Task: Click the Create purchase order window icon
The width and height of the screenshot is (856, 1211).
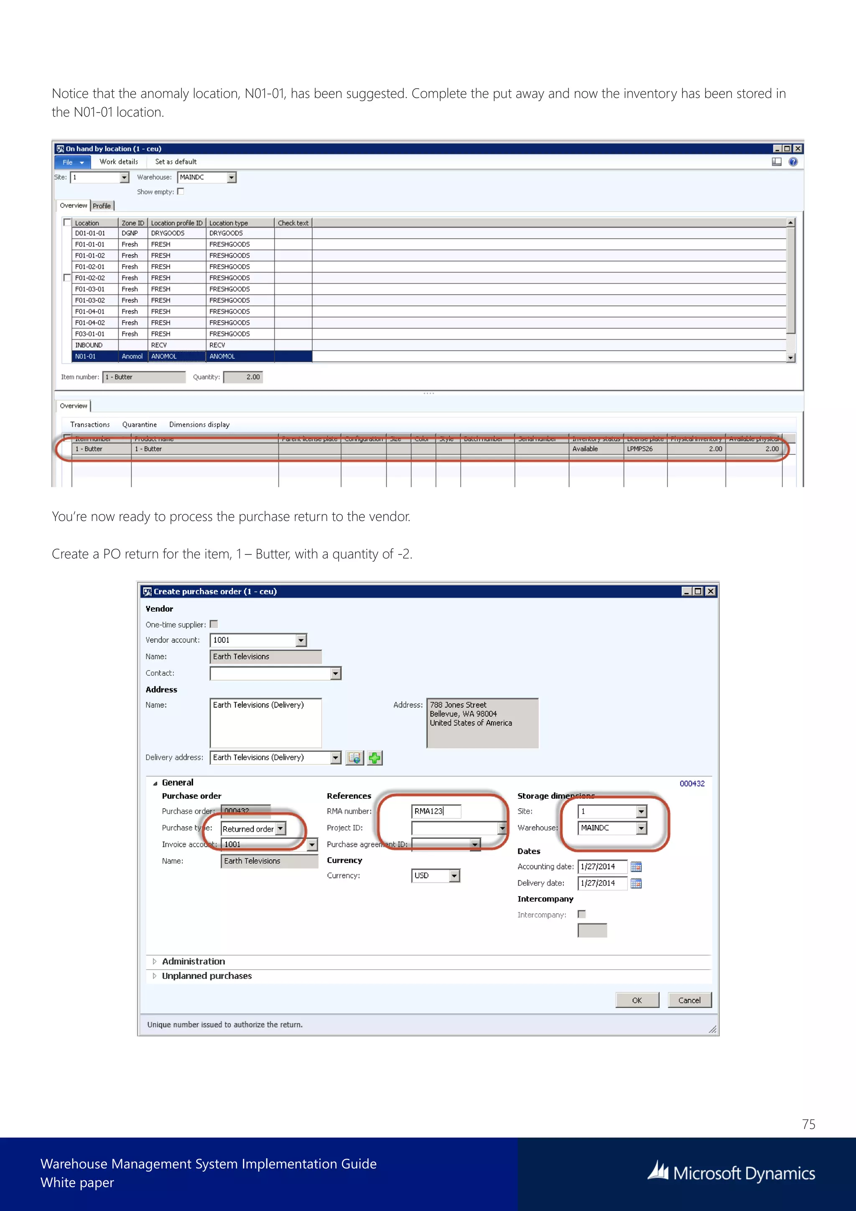Action: tap(147, 592)
